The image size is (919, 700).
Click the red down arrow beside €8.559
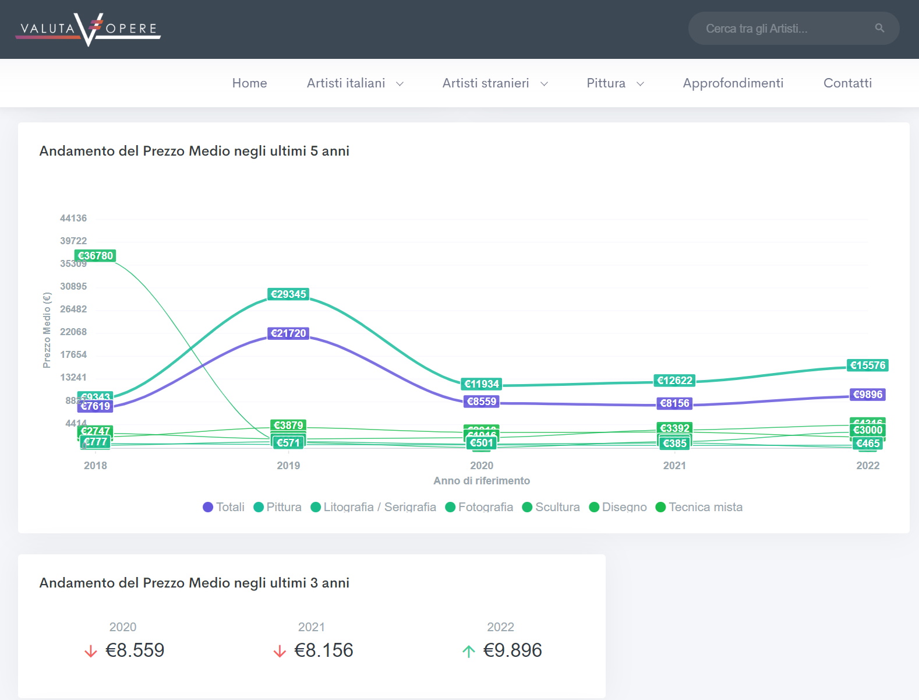pyautogui.click(x=91, y=651)
